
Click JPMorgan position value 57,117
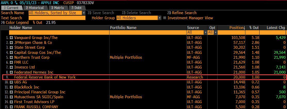239,43
